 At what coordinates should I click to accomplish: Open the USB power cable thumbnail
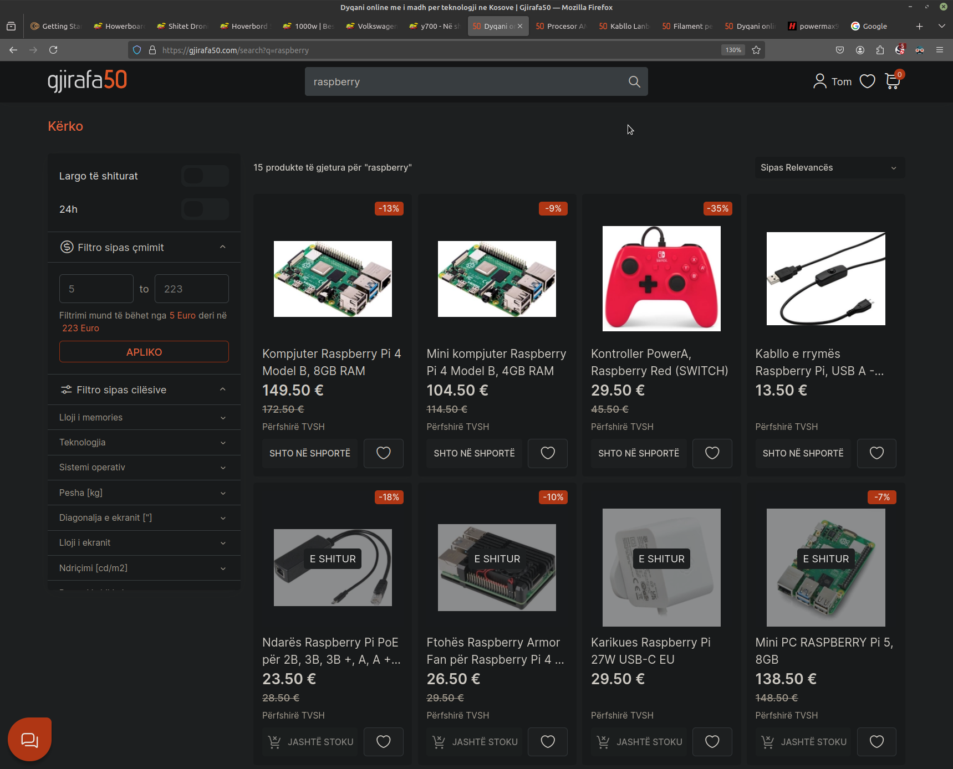point(826,279)
